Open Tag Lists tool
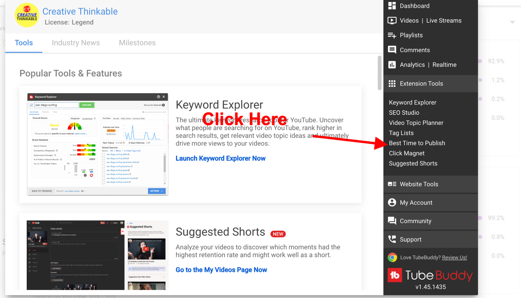The image size is (521, 298). pos(401,133)
